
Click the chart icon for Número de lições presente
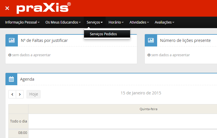coord(151,40)
